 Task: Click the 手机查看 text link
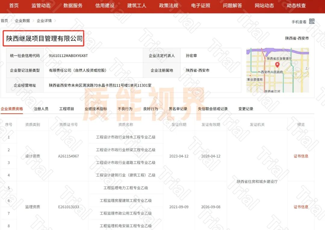pyautogui.click(x=299, y=22)
